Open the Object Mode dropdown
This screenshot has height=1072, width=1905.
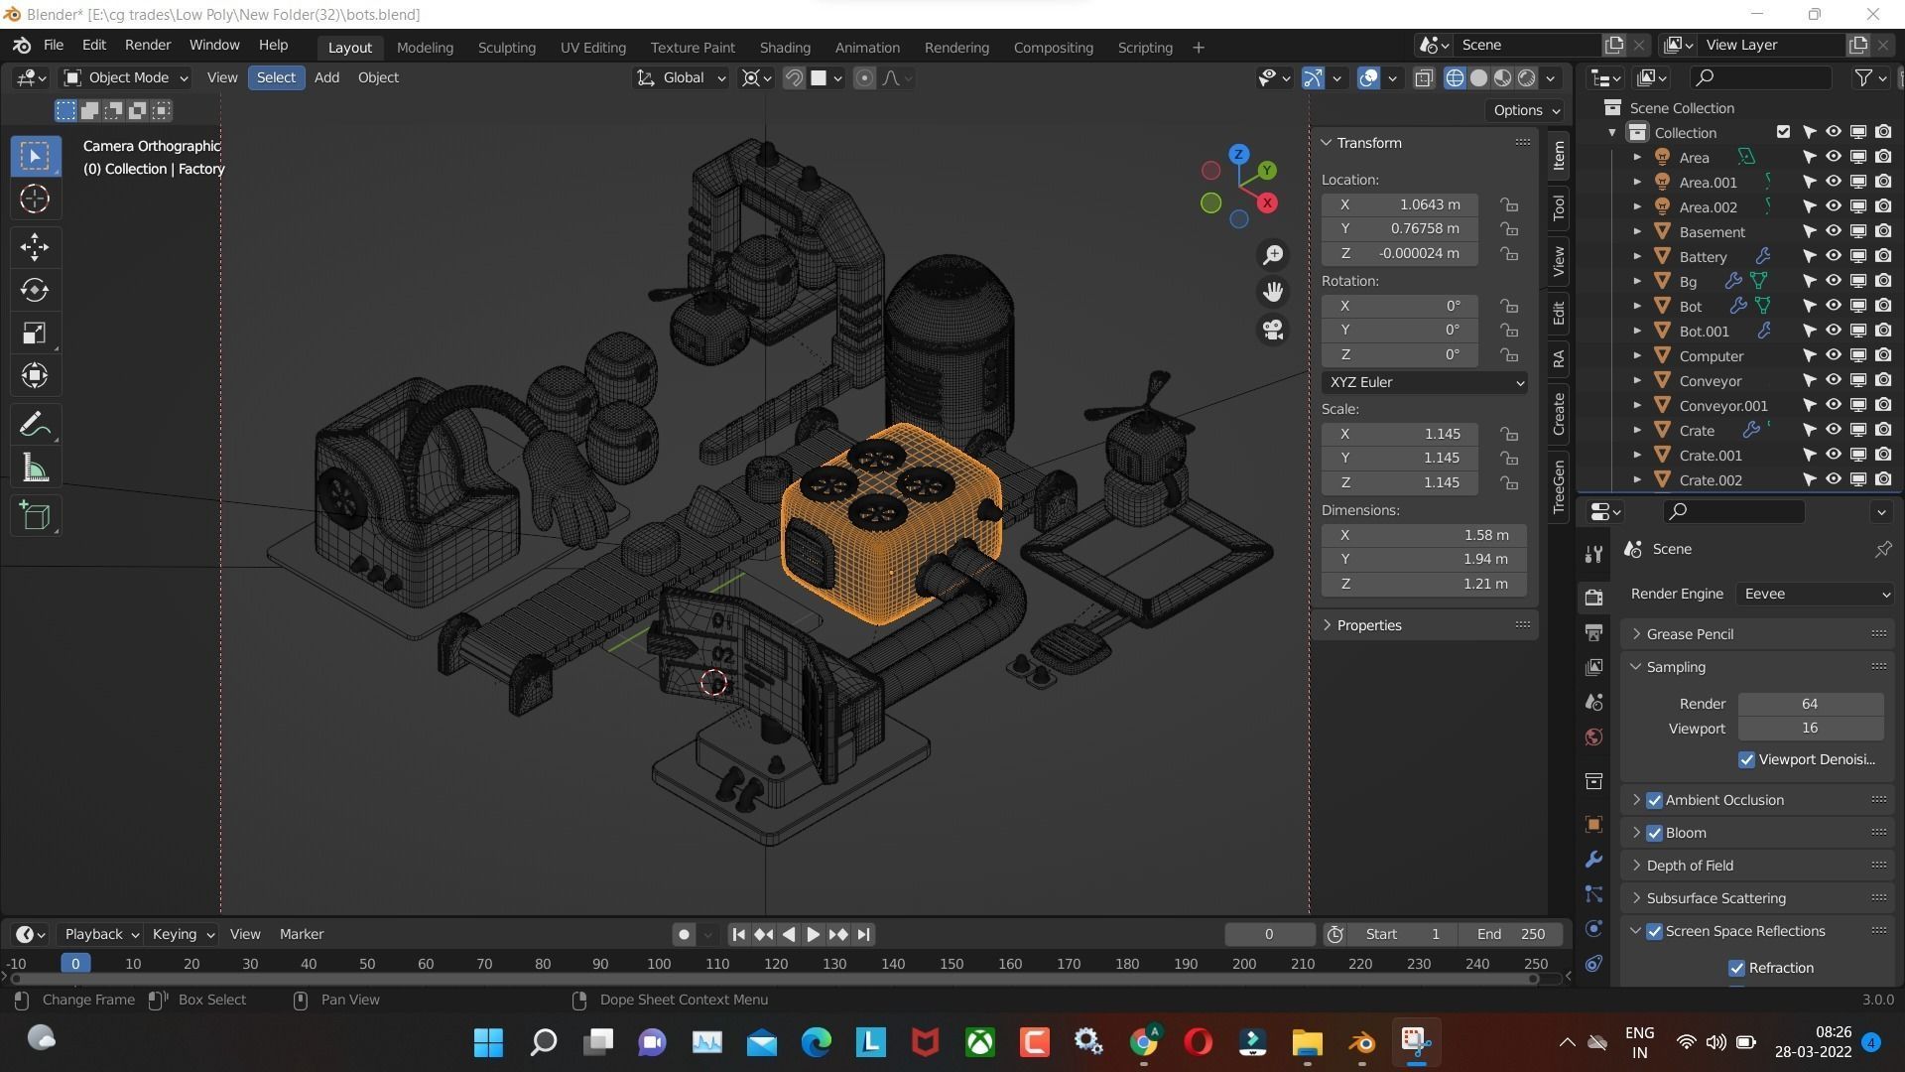pos(125,77)
